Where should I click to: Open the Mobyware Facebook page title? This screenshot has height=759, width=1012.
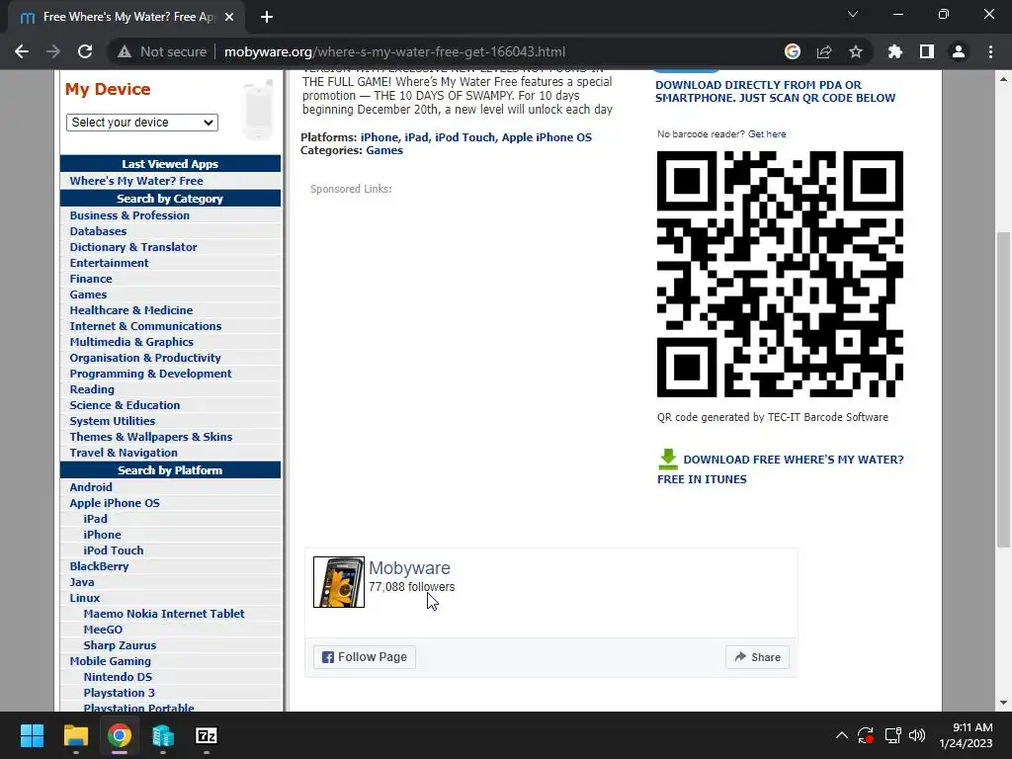coord(409,568)
